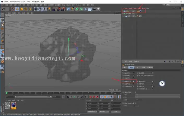Add a Light object

tap(98, 9)
